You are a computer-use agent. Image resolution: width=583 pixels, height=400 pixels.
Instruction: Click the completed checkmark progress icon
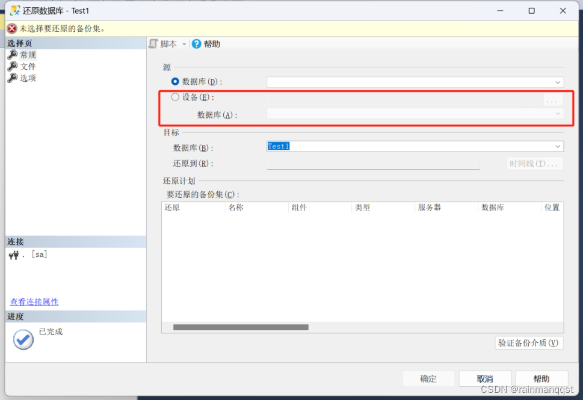(x=23, y=340)
